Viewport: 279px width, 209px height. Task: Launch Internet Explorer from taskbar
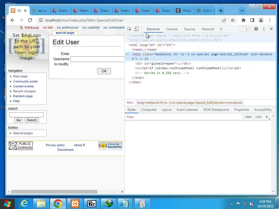[24, 204]
